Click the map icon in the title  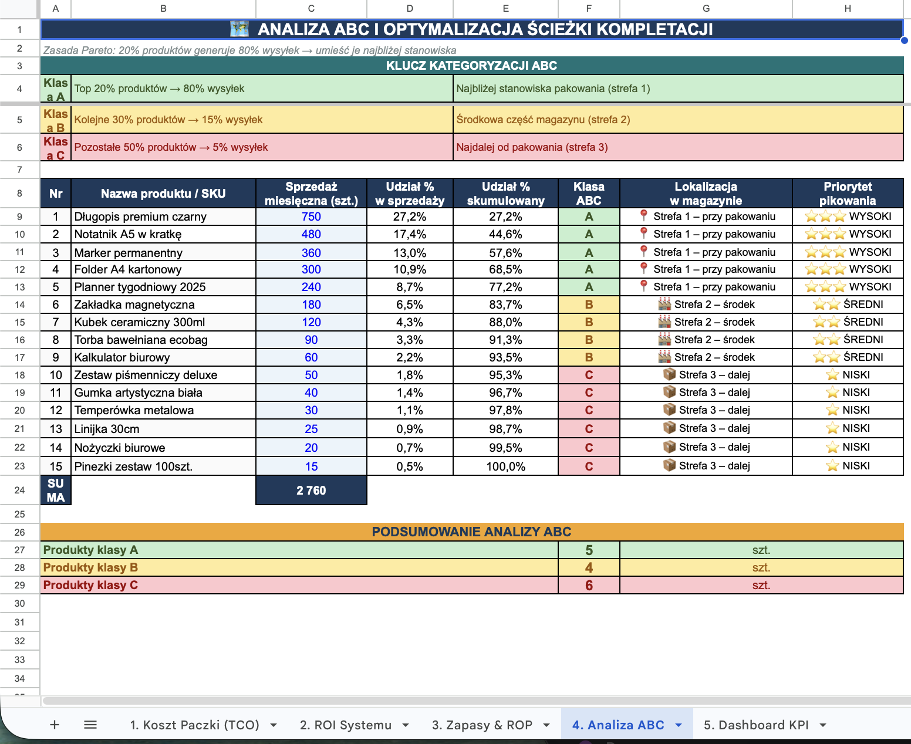click(239, 29)
